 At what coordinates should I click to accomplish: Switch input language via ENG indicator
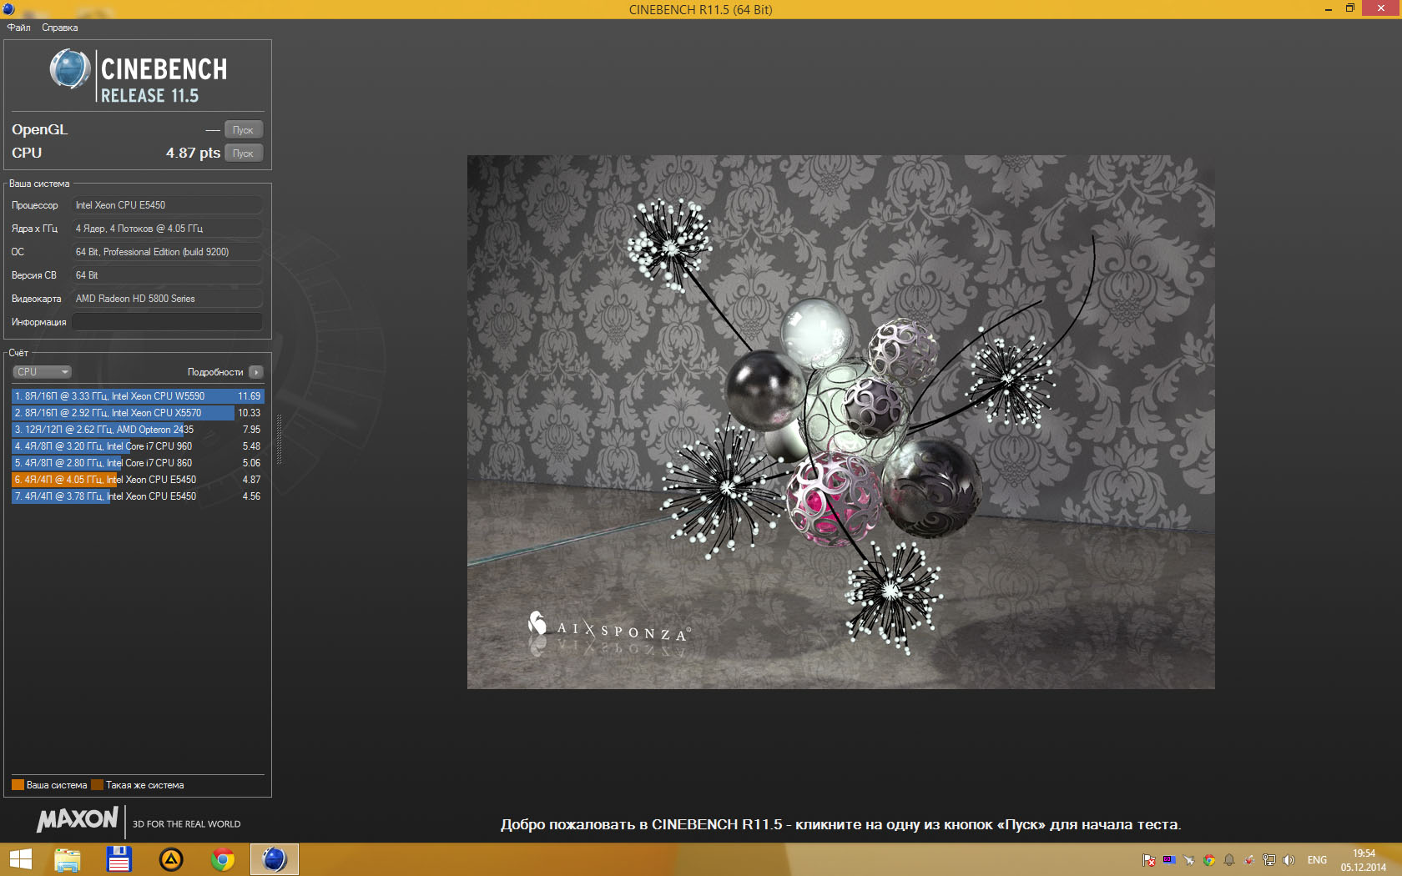coord(1317,860)
